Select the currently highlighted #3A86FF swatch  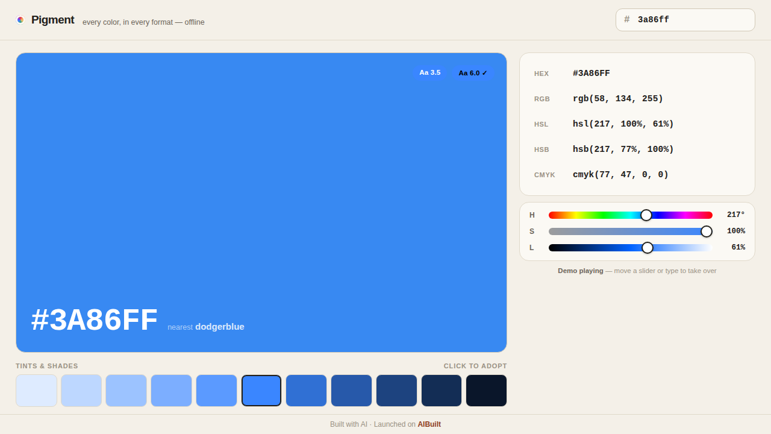[261, 391]
